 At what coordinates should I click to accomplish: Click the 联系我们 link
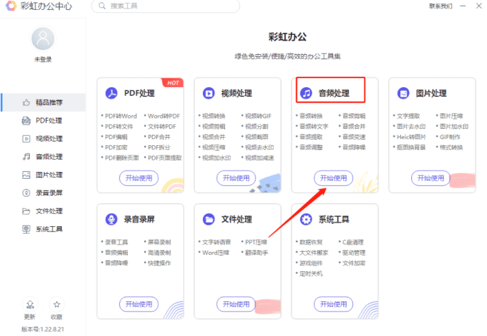tap(440, 6)
